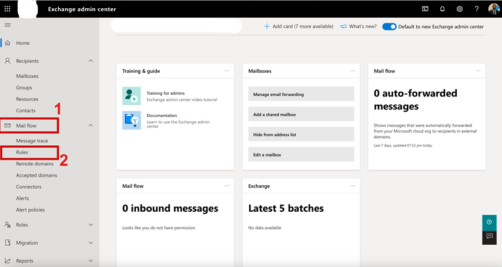Open inbound Mail flow card ellipsis
502x267 pixels.
pos(227,186)
